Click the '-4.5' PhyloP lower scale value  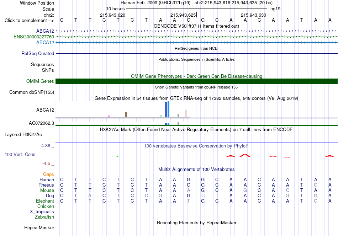(46, 163)
